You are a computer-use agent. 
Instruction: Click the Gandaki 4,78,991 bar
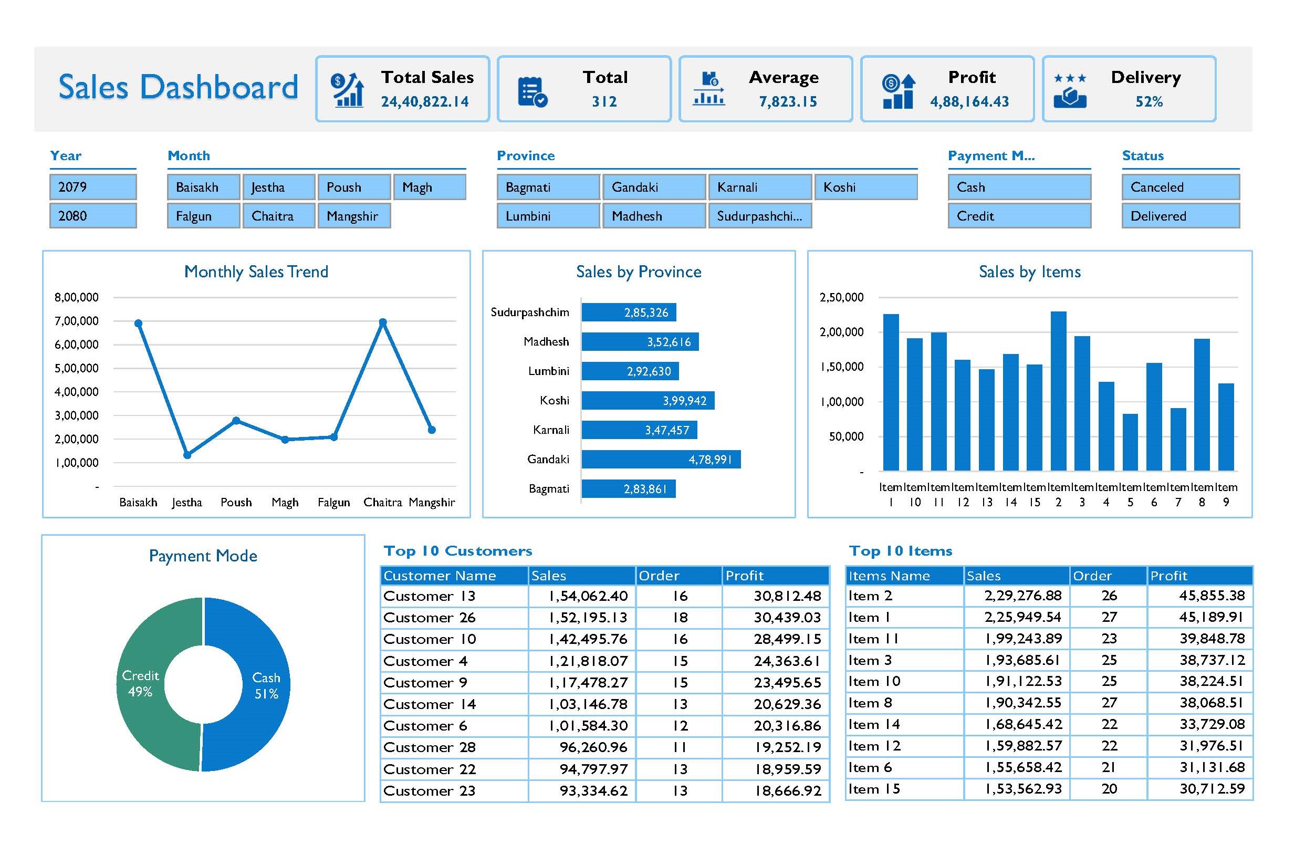[661, 459]
